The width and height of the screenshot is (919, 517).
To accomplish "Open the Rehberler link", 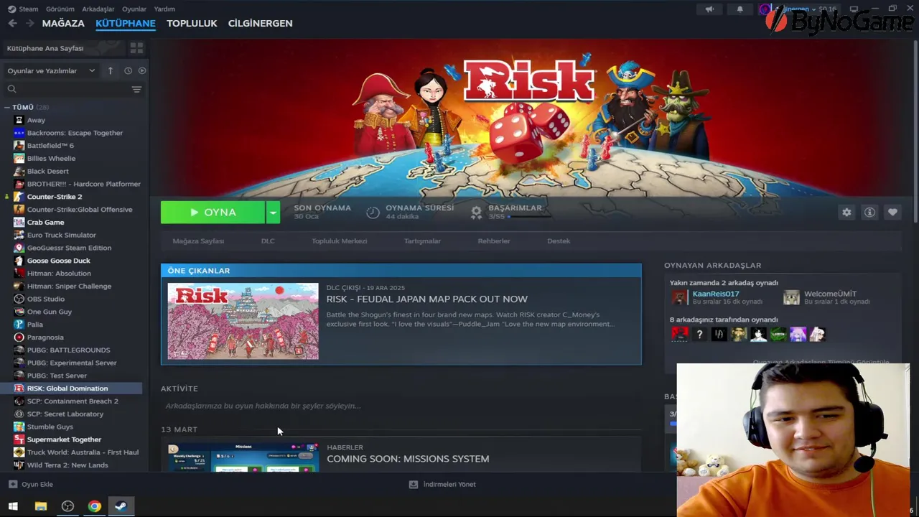I will click(x=494, y=241).
